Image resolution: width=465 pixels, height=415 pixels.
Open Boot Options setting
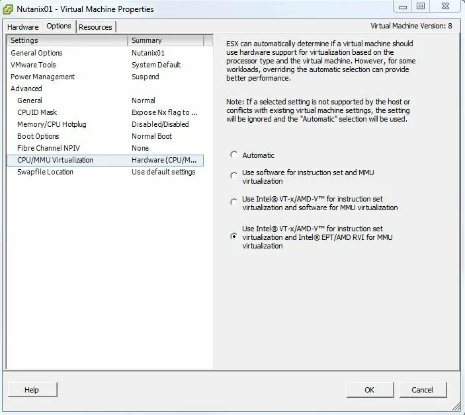(x=105, y=136)
